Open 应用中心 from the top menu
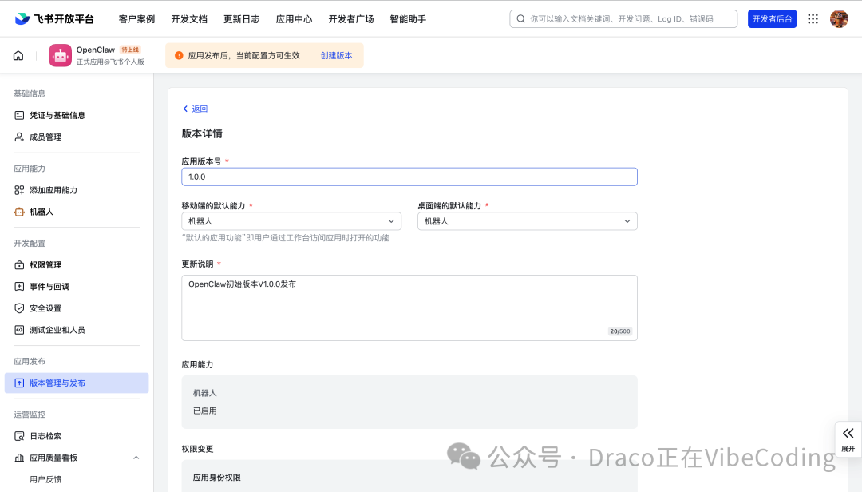 click(294, 18)
